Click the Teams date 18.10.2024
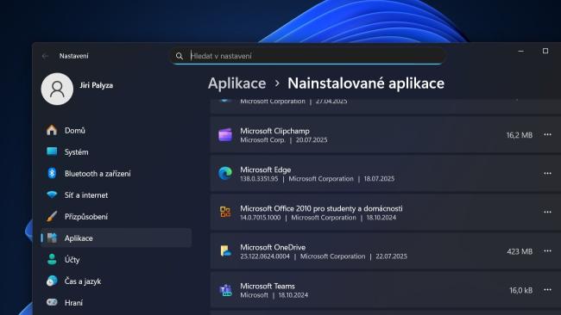 (293, 295)
